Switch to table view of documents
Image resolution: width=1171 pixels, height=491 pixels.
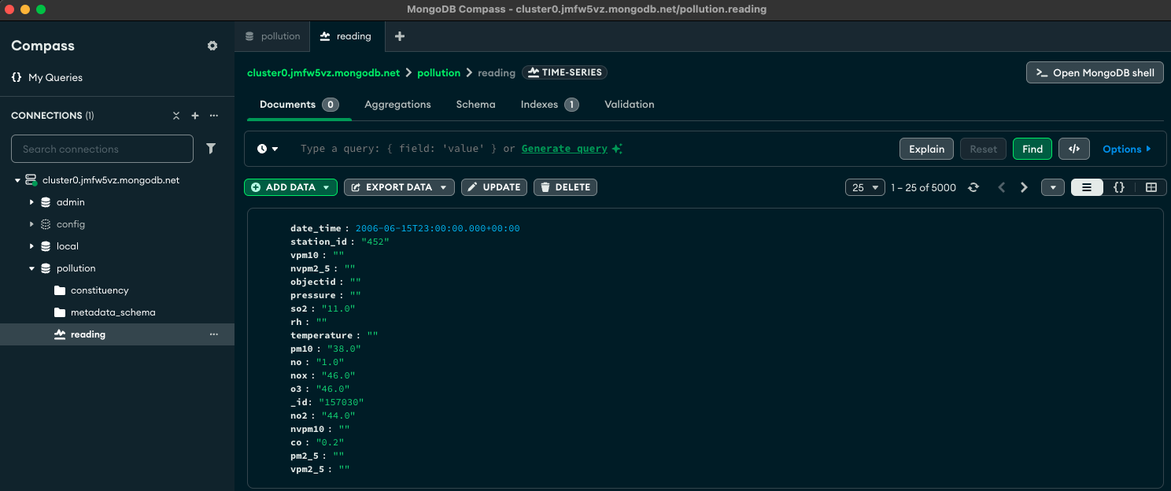click(1151, 187)
